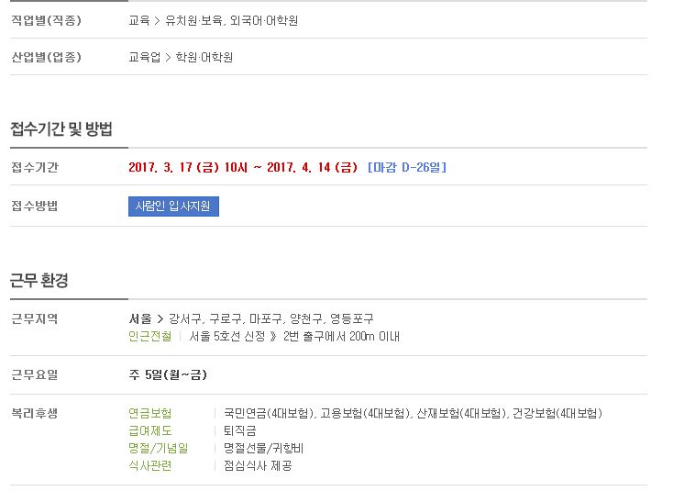This screenshot has height=502, width=673.
Task: Click the 점심식사 제공 benefit text
Action: [258, 465]
